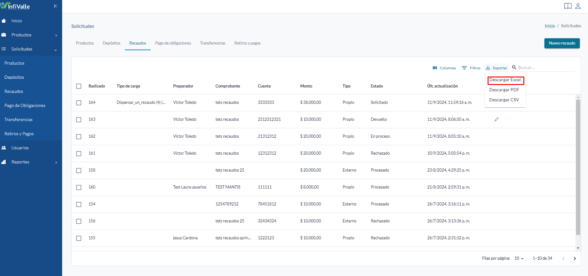Viewport: 588px width, 276px height.
Task: Open Retiros y Pagos in sidebar
Action: [19, 134]
